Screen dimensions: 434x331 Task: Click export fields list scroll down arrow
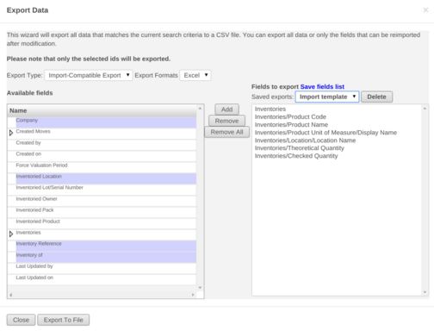tap(425, 292)
